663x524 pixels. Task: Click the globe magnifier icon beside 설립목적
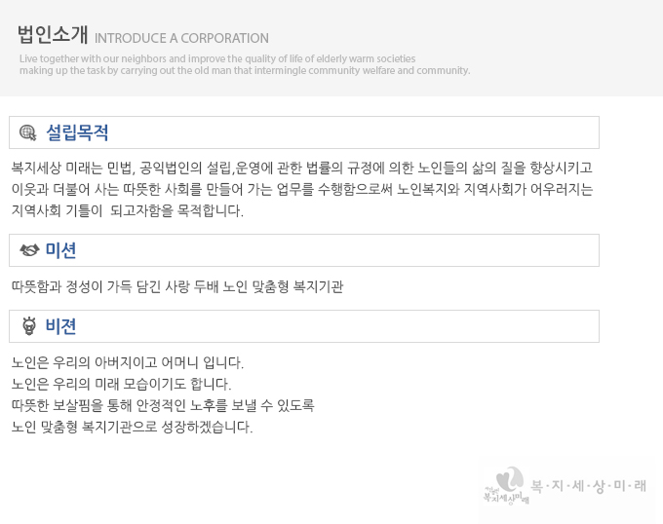coord(28,132)
